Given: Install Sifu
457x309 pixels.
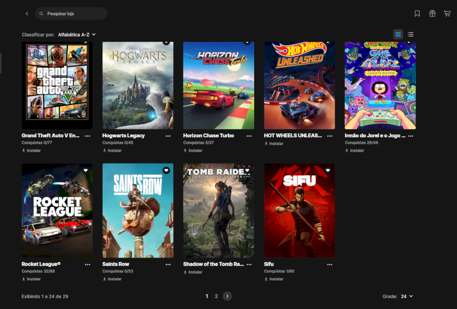Looking at the screenshot, I should (274, 279).
